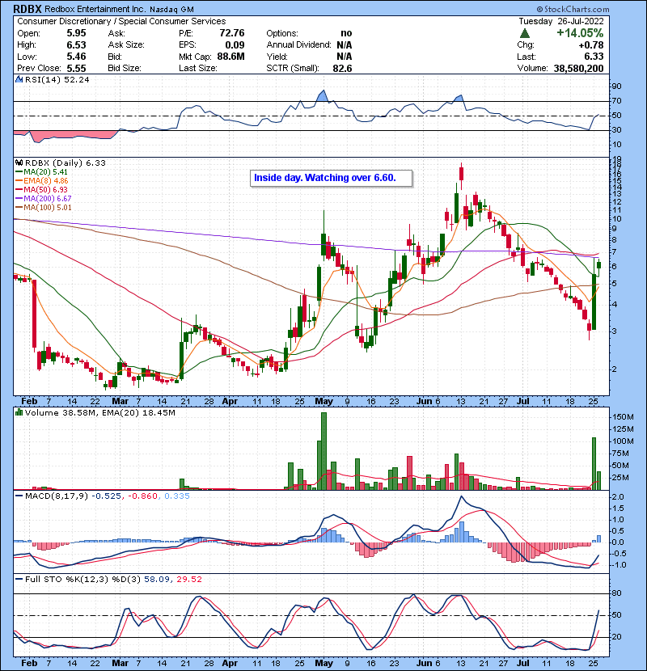Viewport: 647px width, 671px height.
Task: Click the 'Mar' label on bottom time axis
Action: pos(120,663)
